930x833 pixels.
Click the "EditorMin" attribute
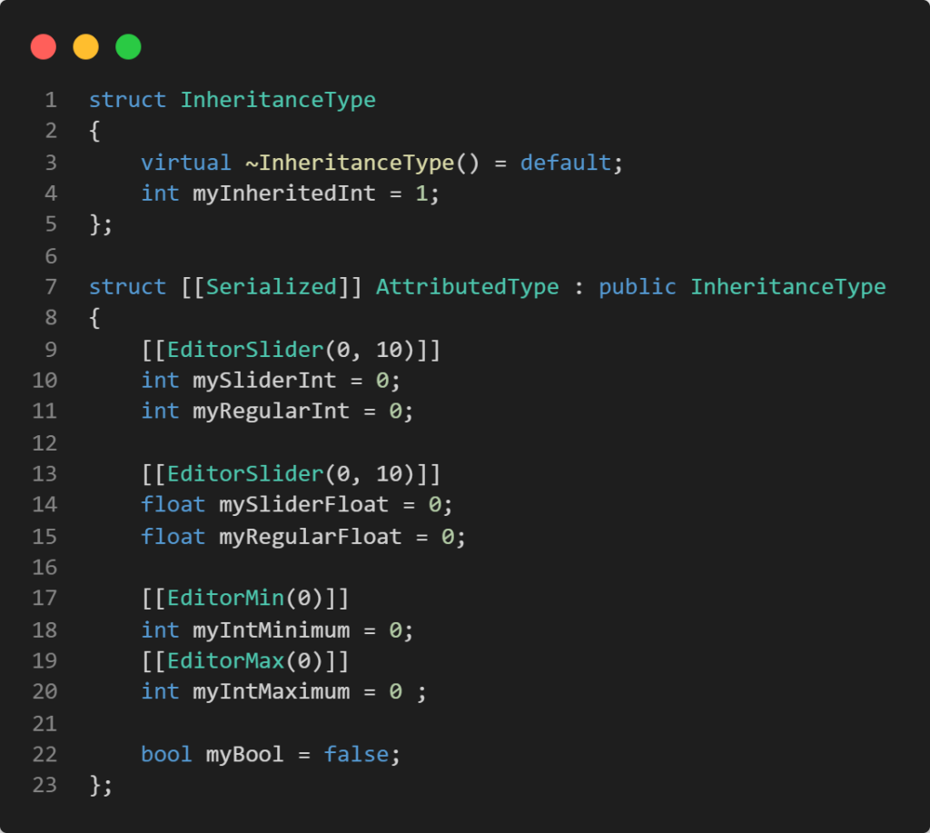225,598
